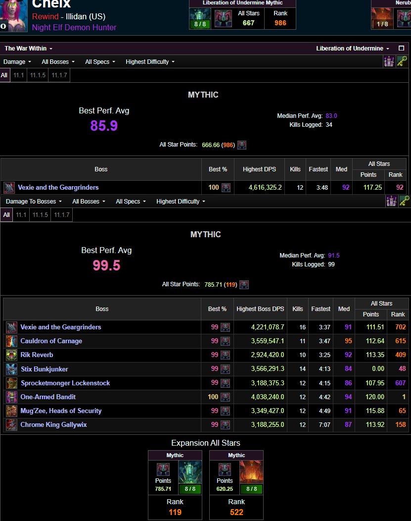Image resolution: width=411 pixels, height=521 pixels.
Task: Click the 4,038,240.0 boss DPS value
Action: pos(268,397)
